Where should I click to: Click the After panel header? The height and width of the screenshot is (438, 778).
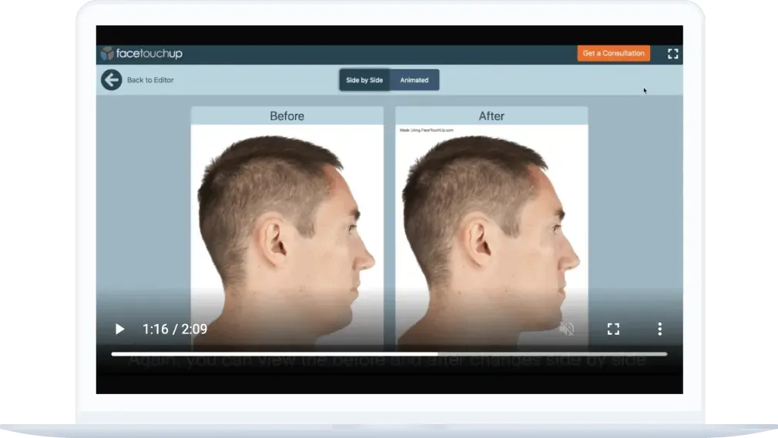[x=491, y=116]
